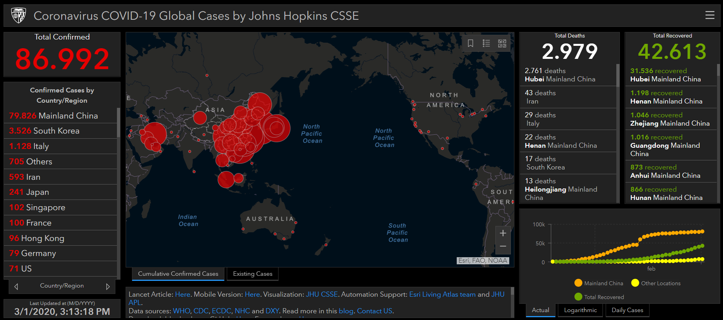
Task: Select 100 France row
Action: [x=60, y=223]
